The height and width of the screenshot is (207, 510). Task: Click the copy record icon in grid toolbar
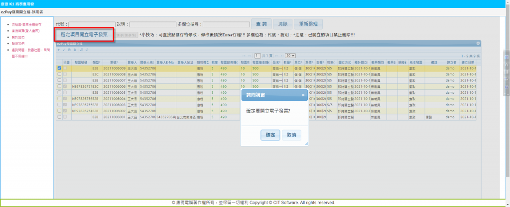[x=69, y=50]
